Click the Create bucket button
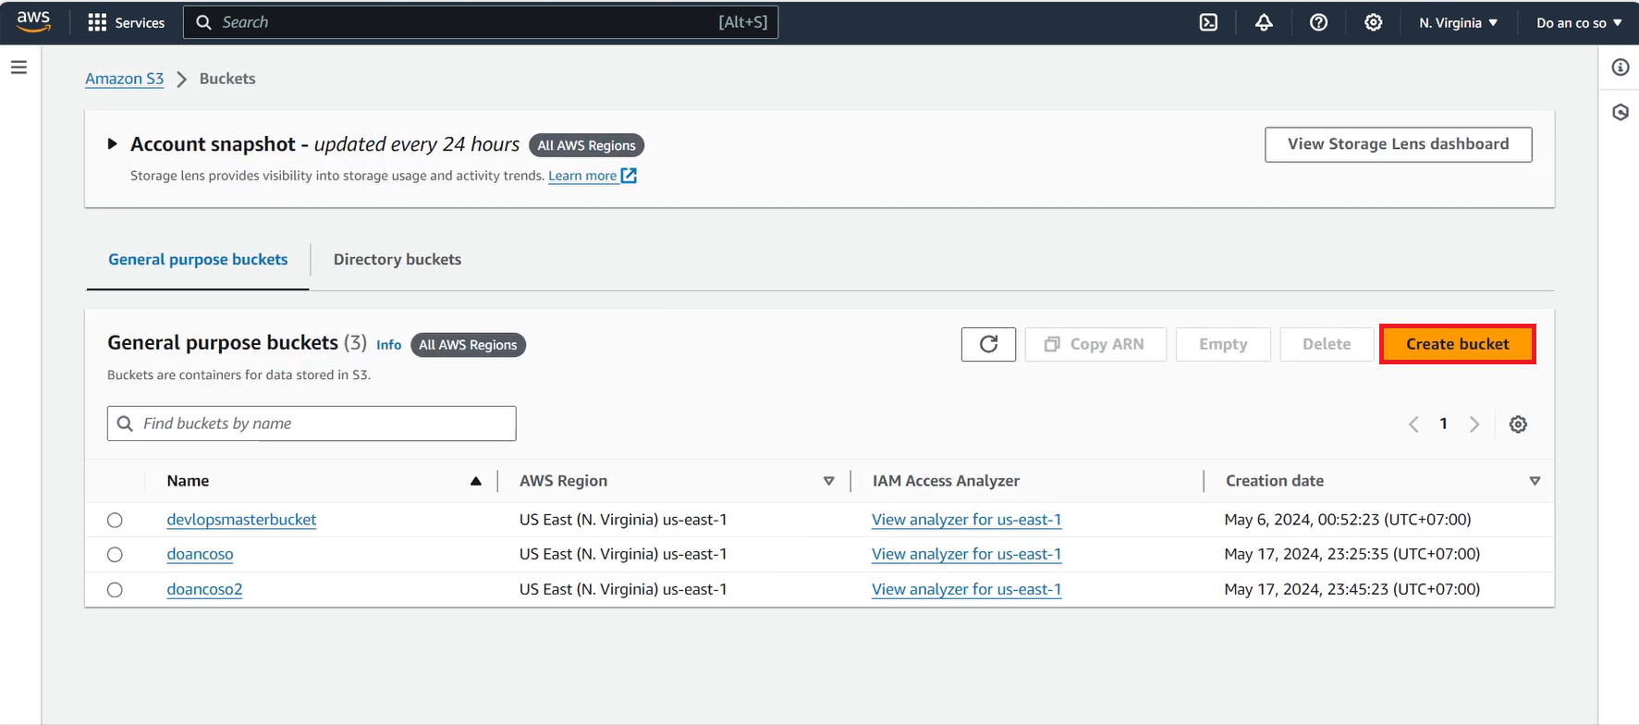1639x725 pixels. coord(1457,344)
